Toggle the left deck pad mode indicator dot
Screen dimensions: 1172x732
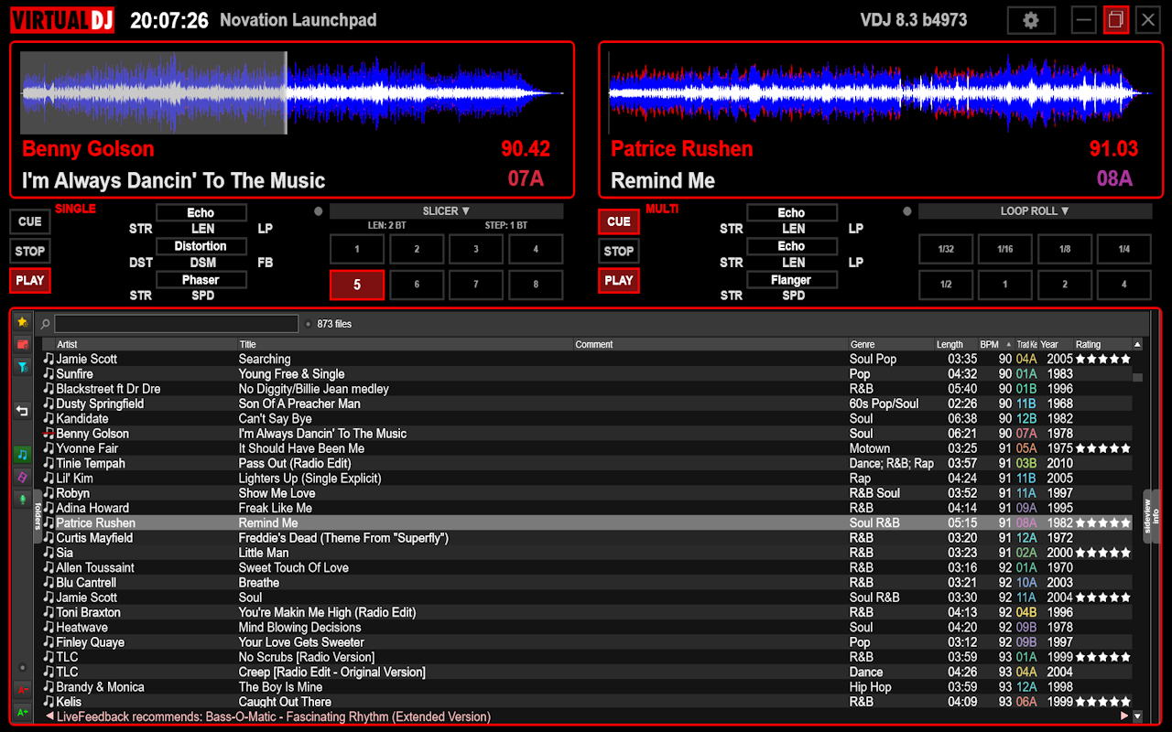(319, 211)
